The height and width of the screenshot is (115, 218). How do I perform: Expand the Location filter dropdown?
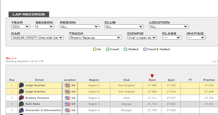click(x=169, y=26)
